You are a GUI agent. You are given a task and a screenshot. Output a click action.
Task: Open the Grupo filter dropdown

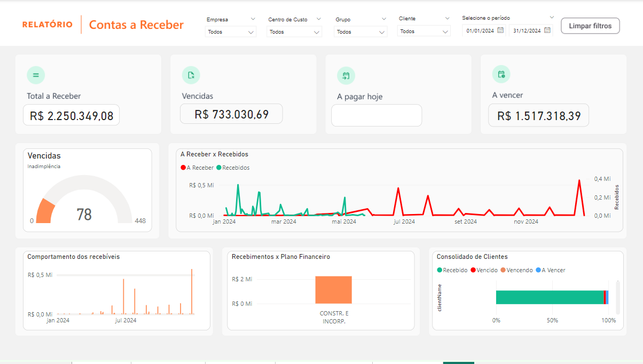pyautogui.click(x=360, y=32)
